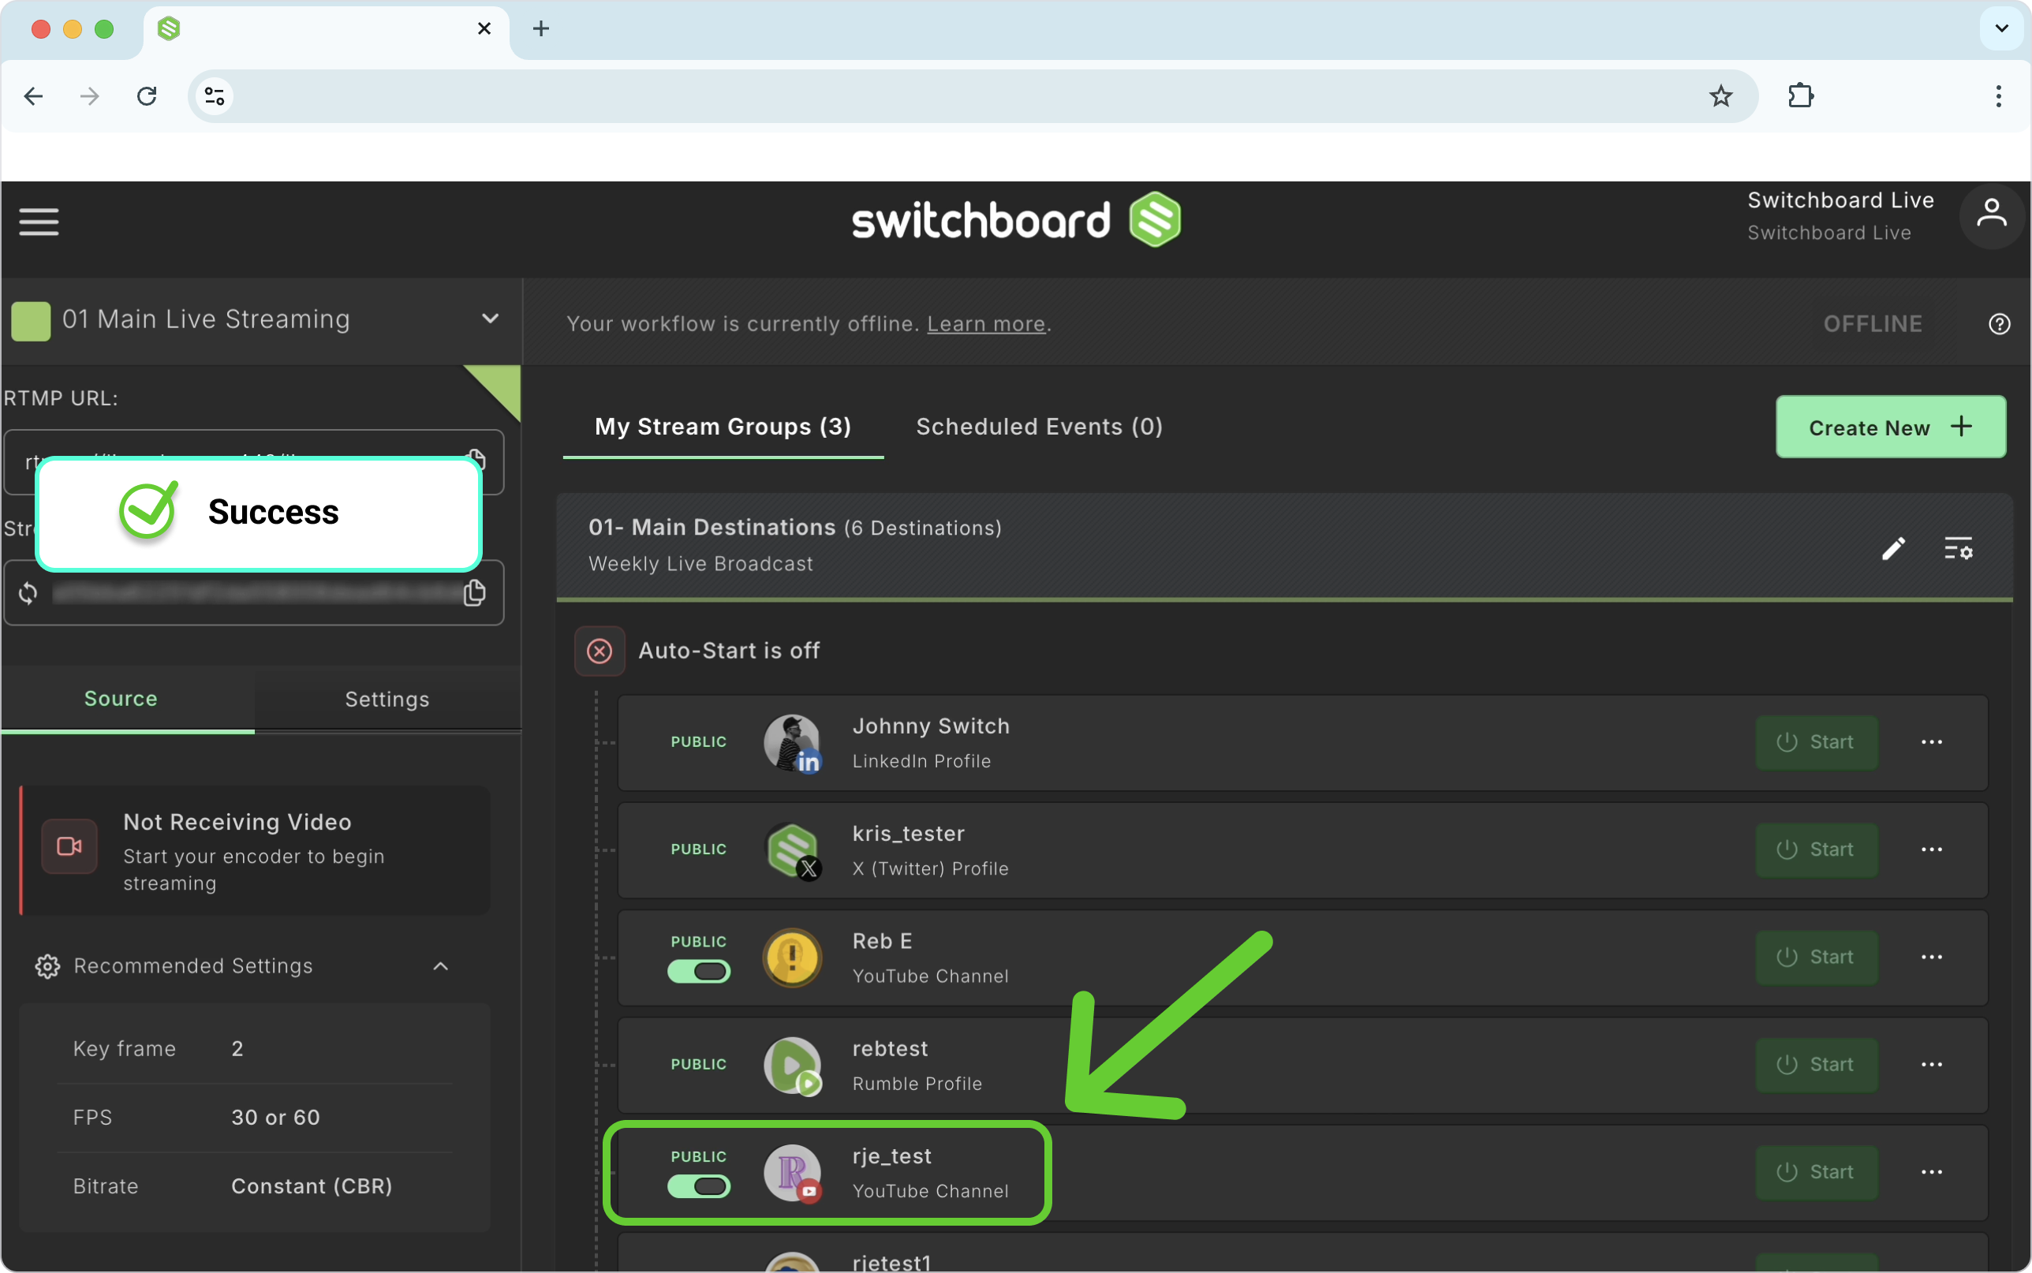The image size is (2032, 1273).
Task: Toggle the Reb E public visibility switch
Action: coord(699,972)
